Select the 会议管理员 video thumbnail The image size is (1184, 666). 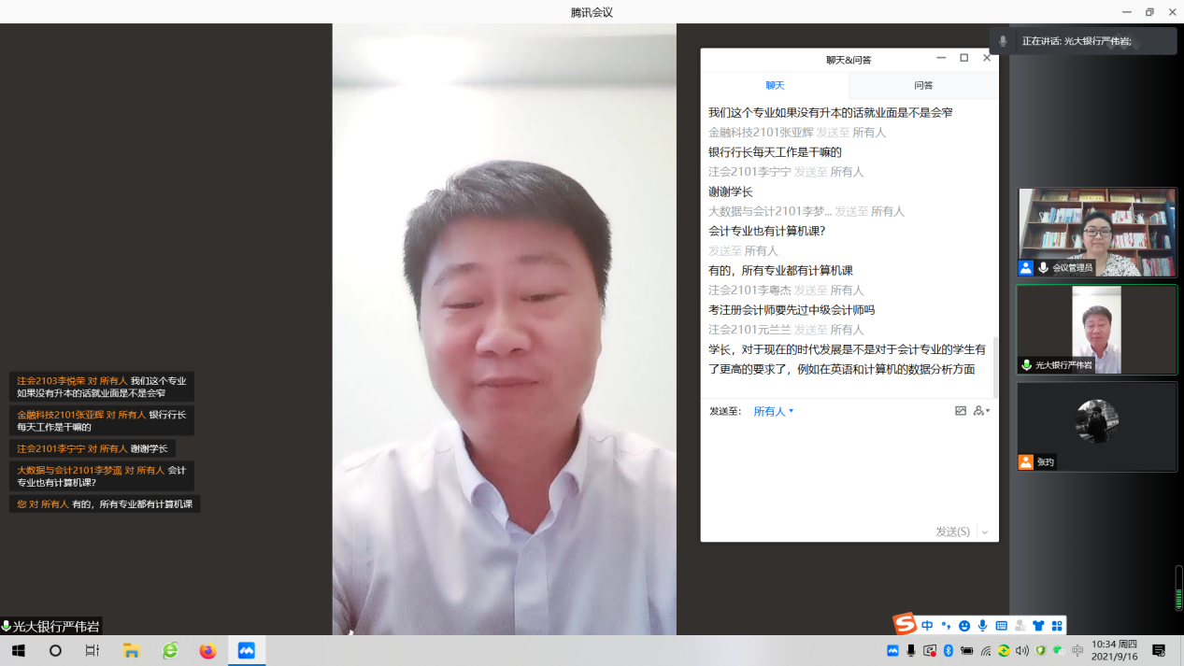tap(1096, 232)
